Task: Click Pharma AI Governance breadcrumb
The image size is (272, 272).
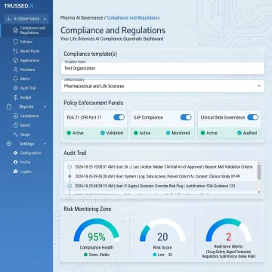Action: pos(82,18)
